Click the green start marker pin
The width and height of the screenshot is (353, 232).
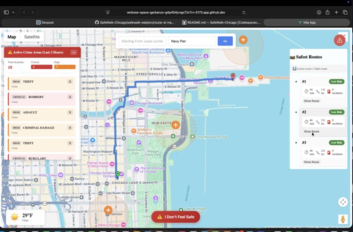pos(118,175)
